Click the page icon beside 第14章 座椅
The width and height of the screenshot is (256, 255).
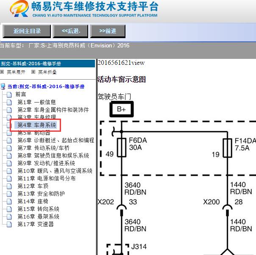(9, 201)
